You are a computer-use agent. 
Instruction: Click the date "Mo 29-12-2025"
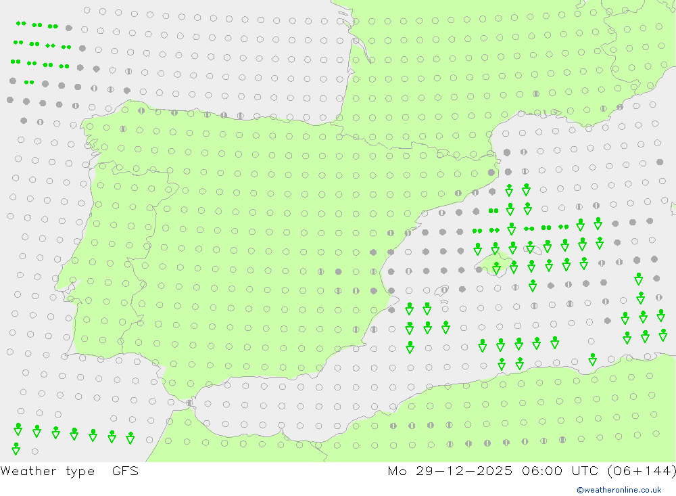coord(450,470)
